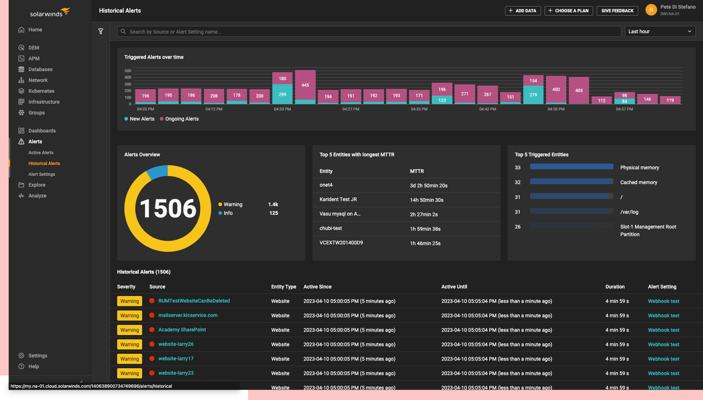Select the Kubernetes sidebar icon

[x=22, y=91]
